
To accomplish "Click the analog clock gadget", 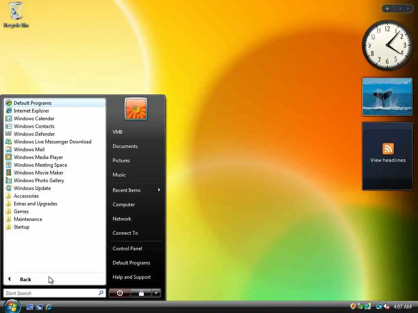I will 387,45.
